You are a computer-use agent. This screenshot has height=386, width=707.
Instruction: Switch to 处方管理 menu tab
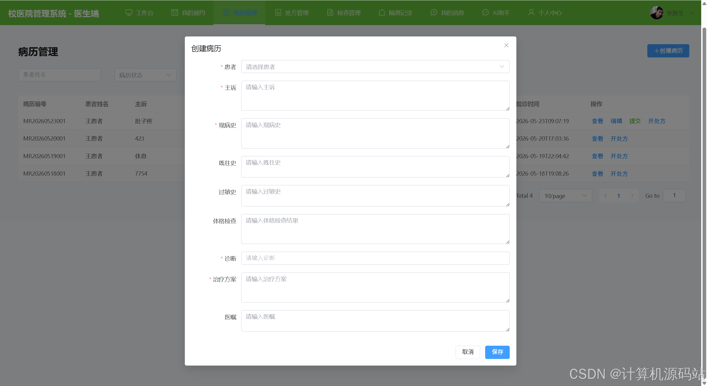coord(292,13)
